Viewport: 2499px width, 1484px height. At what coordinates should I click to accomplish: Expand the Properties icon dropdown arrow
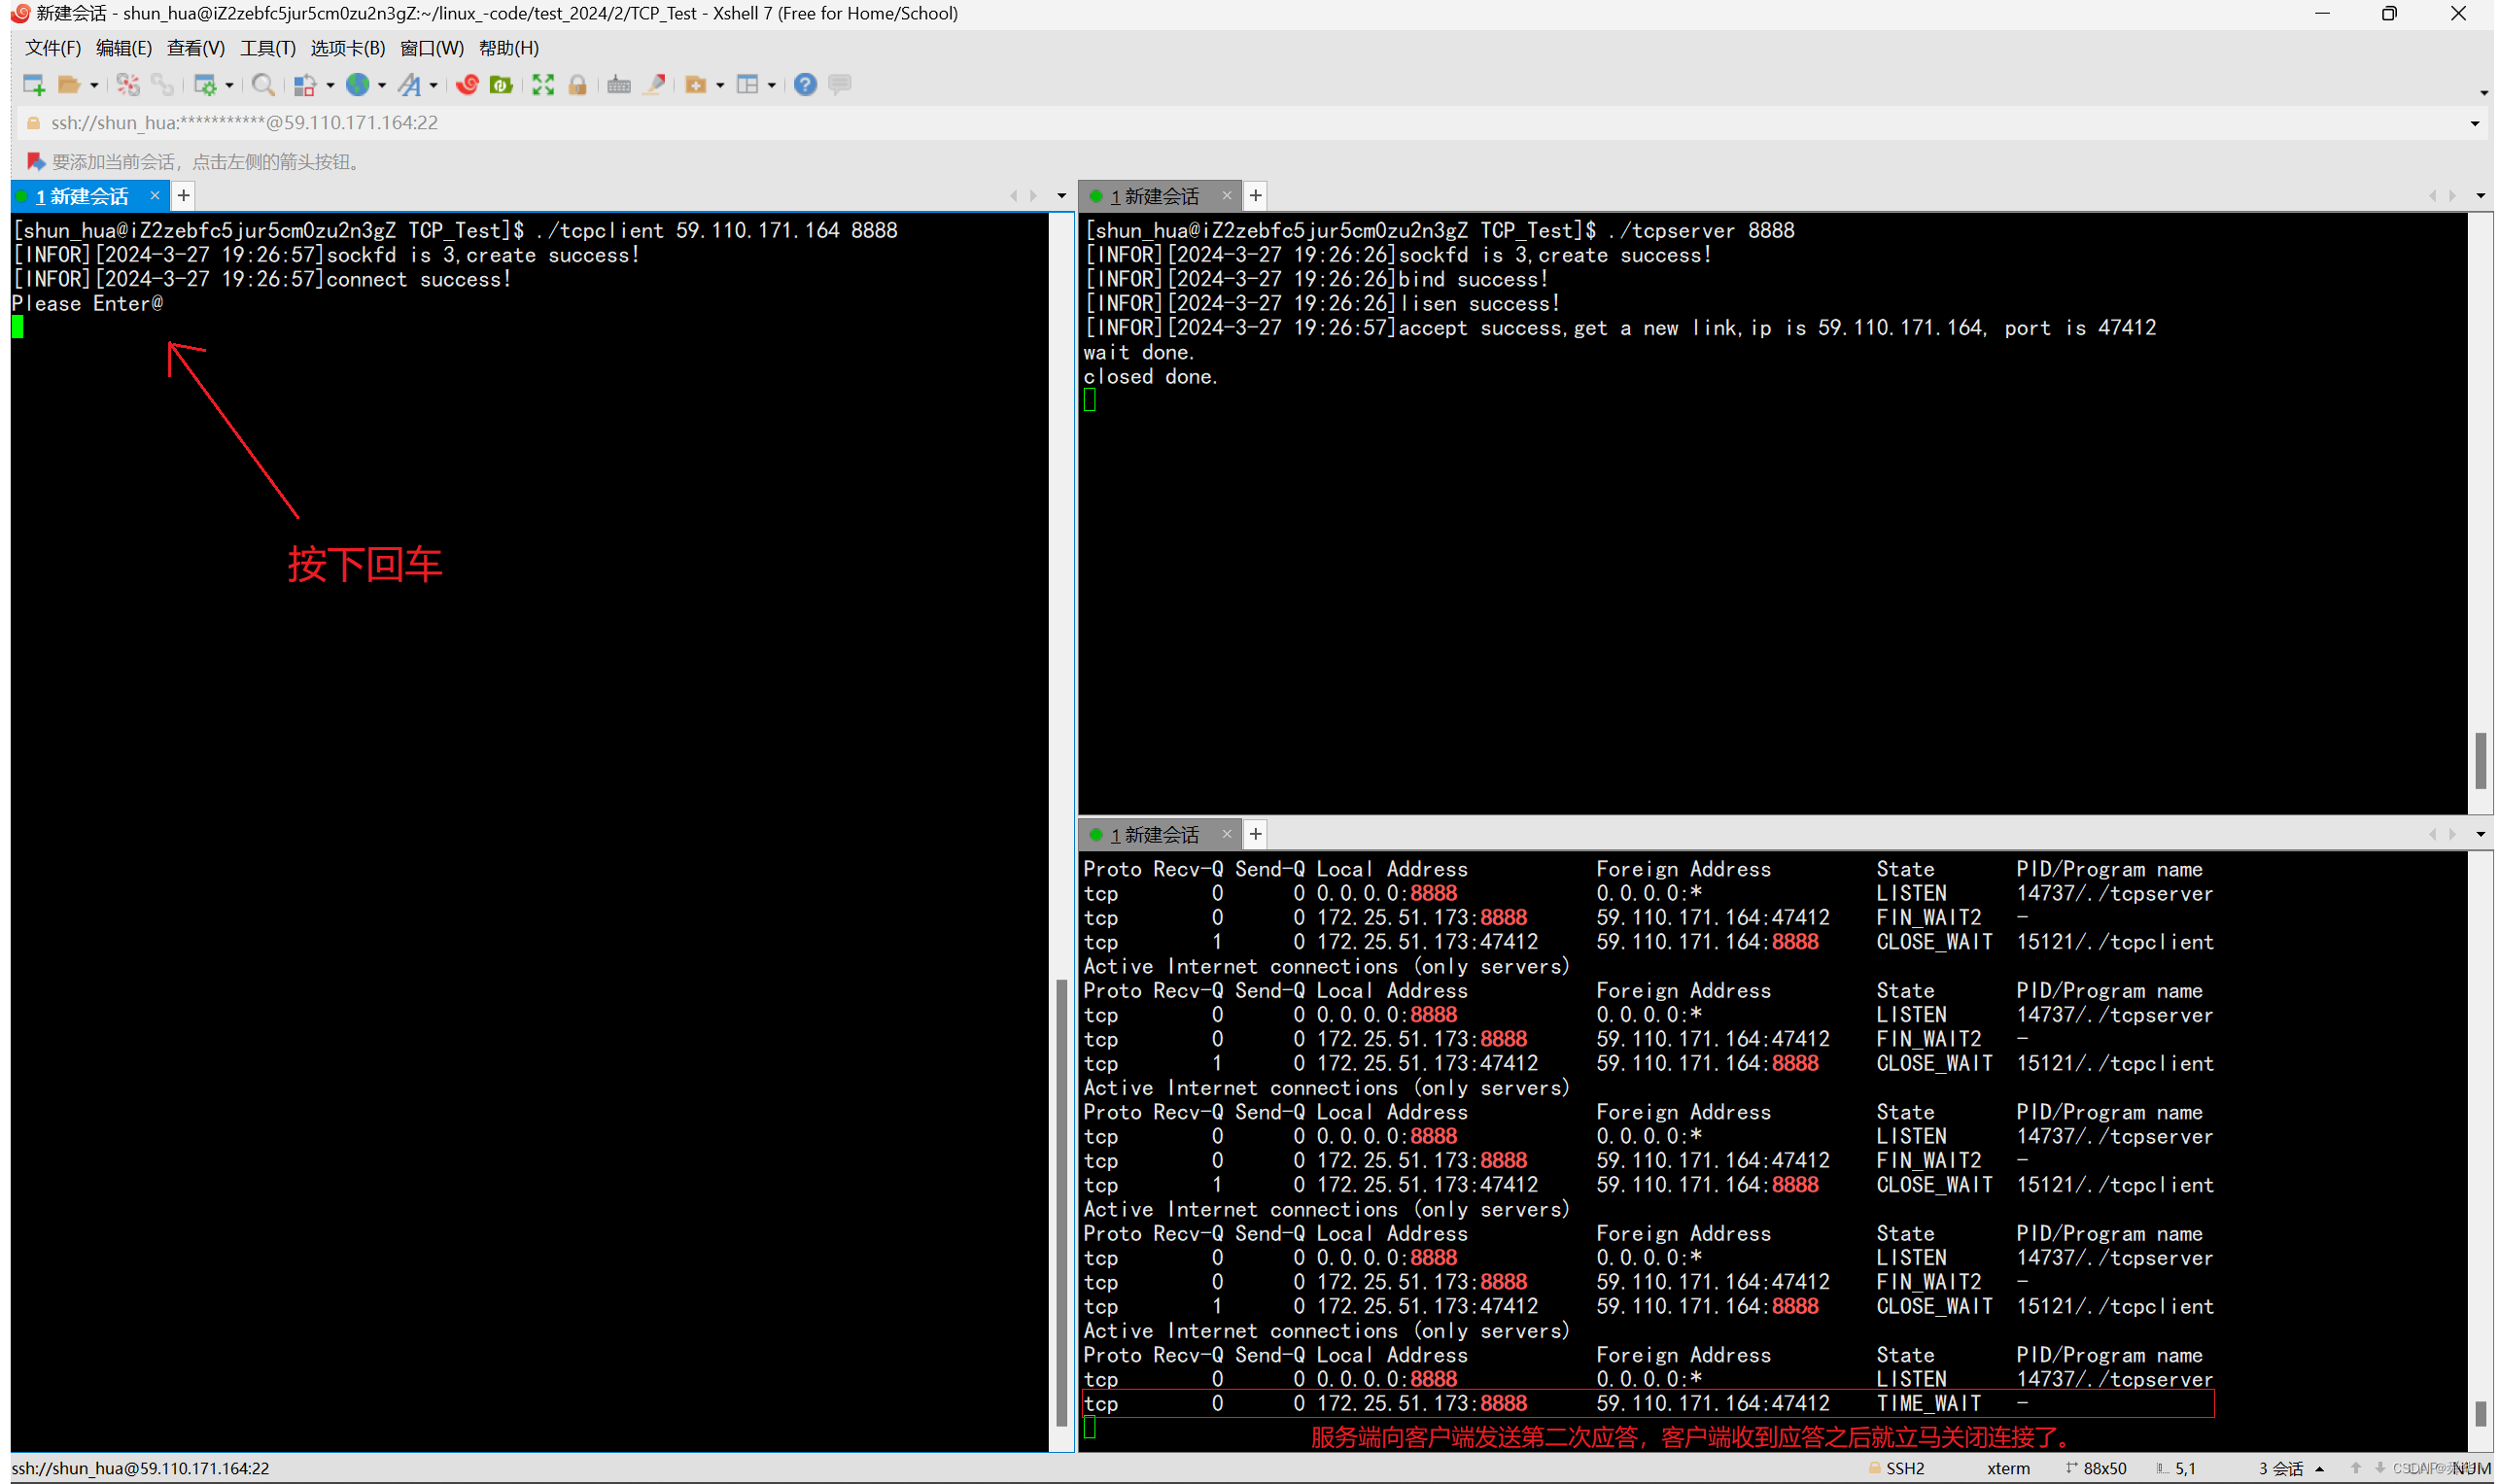click(229, 86)
